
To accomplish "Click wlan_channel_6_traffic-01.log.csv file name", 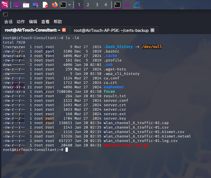I will pyautogui.click(x=140, y=141).
